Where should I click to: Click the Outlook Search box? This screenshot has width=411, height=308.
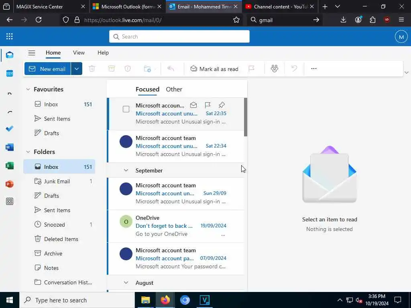pyautogui.click(x=179, y=36)
